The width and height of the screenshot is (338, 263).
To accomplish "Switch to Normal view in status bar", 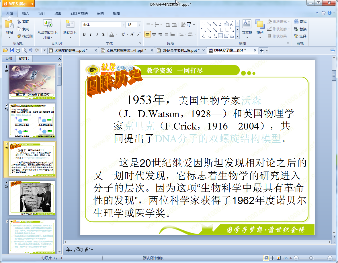I will (266, 258).
